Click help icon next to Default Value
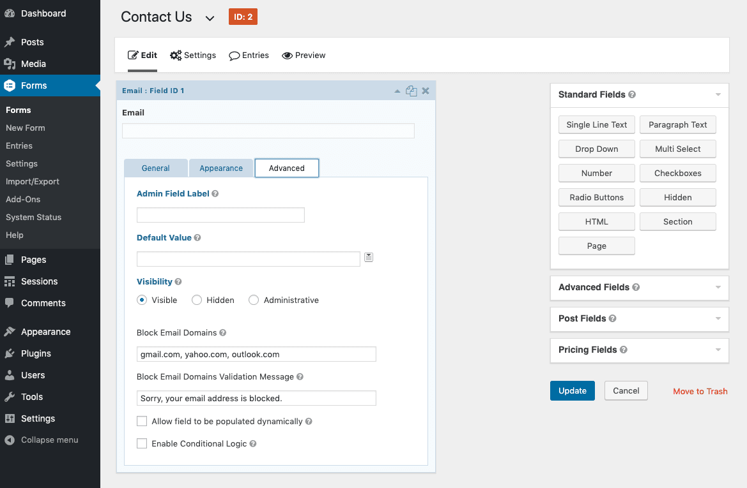747x488 pixels. click(x=197, y=238)
